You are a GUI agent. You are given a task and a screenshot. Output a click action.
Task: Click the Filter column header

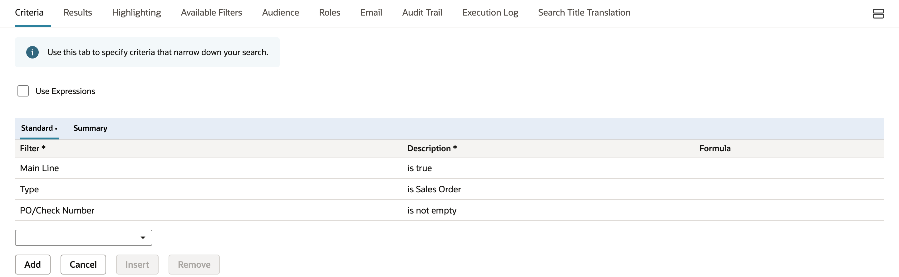(x=33, y=148)
